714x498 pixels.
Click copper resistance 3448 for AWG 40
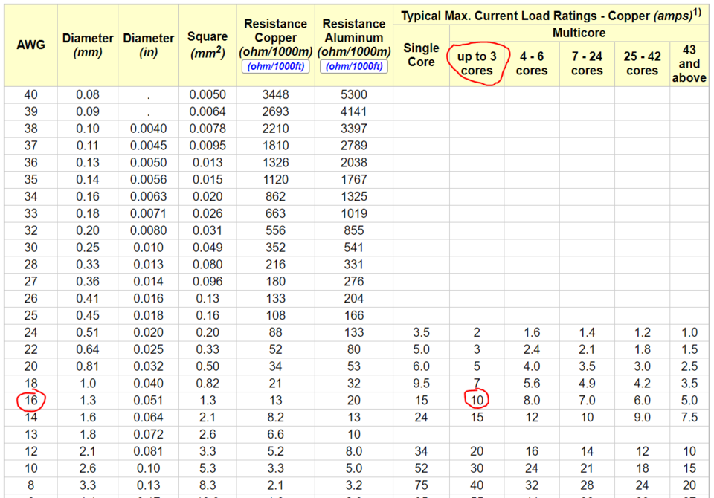coord(275,94)
